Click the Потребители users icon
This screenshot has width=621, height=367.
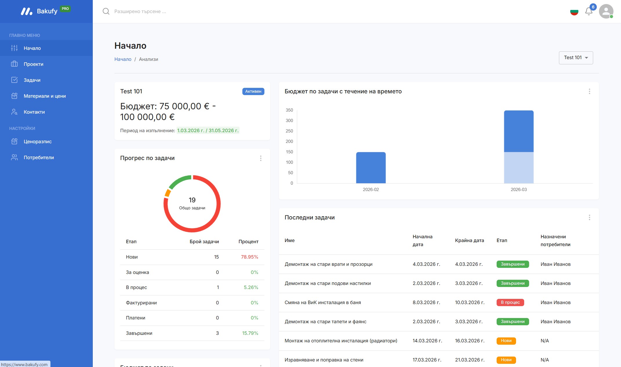[x=14, y=157]
